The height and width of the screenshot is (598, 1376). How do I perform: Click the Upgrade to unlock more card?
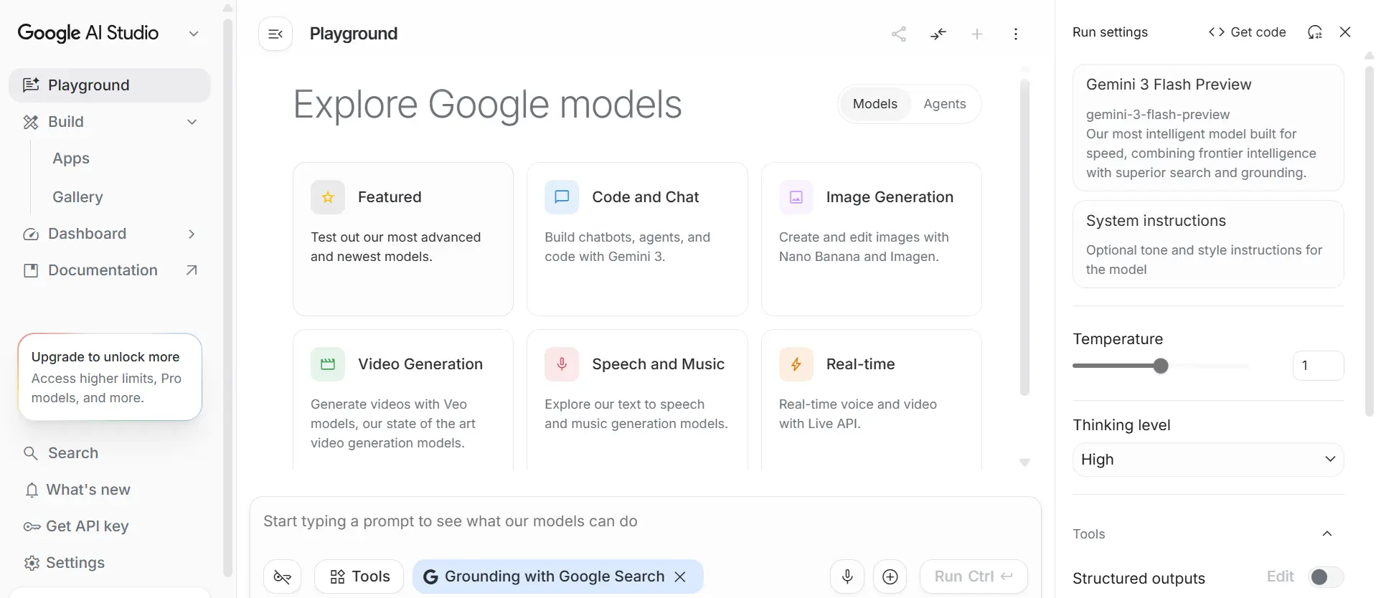pos(110,377)
